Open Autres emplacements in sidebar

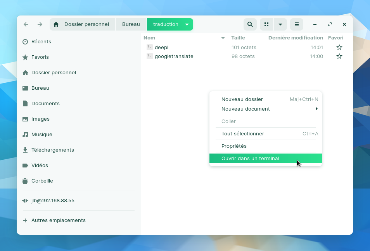click(58, 220)
